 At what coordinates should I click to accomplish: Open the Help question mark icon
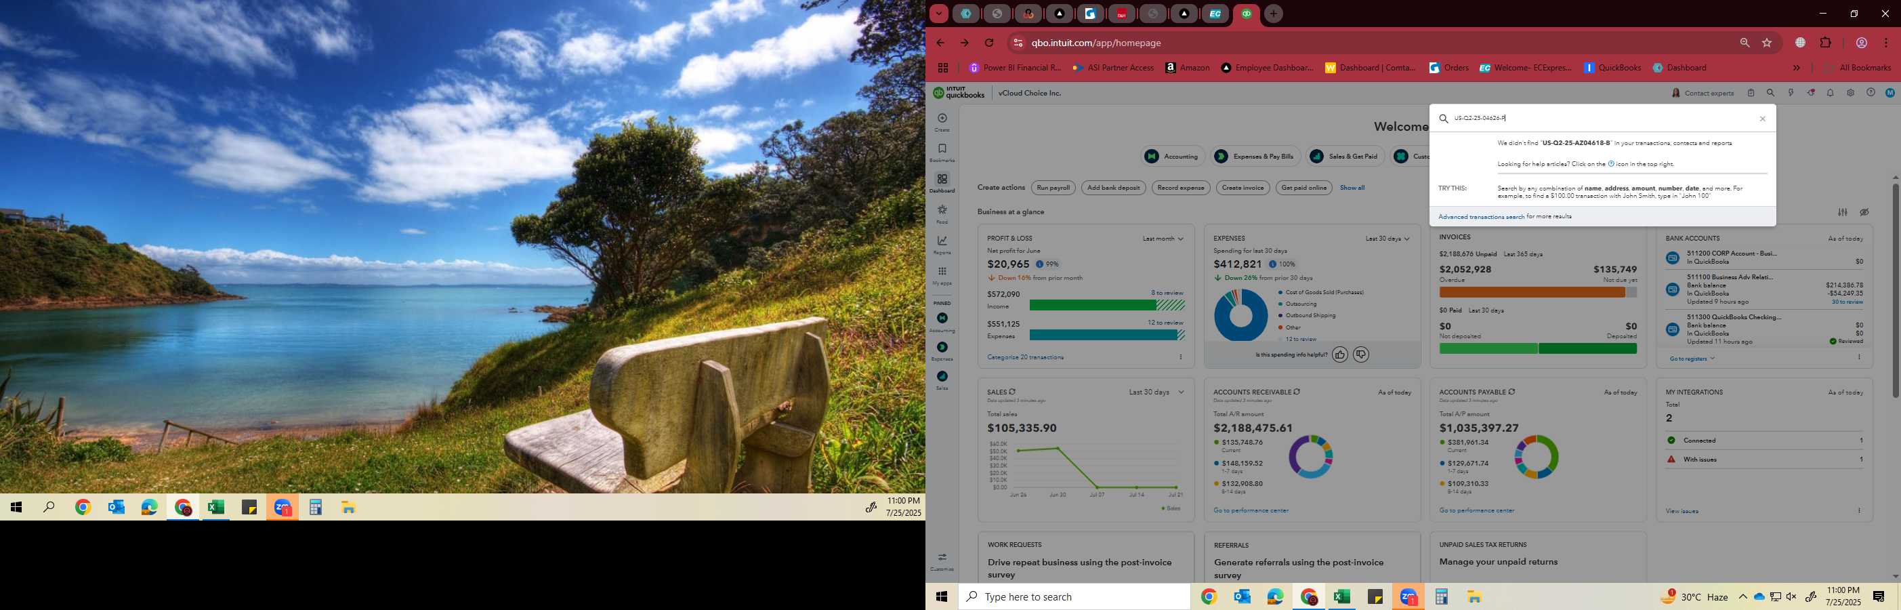coord(1870,93)
